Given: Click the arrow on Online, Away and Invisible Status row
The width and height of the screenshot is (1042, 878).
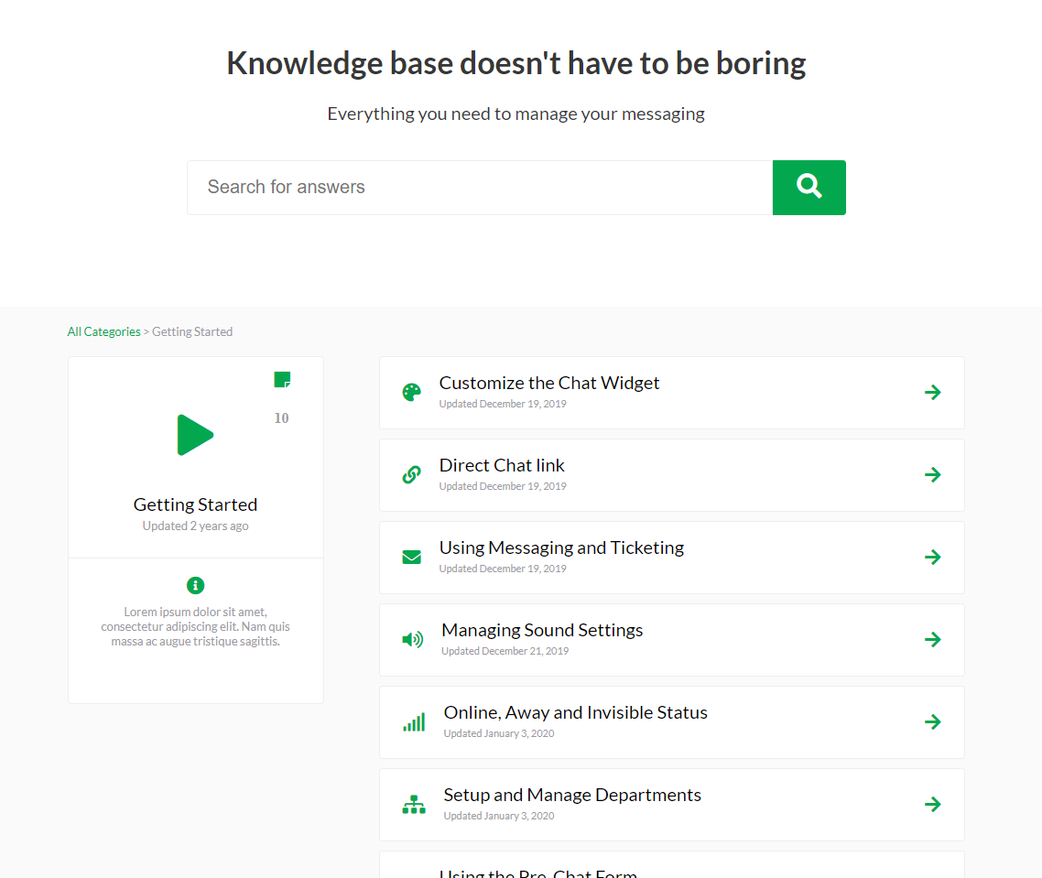Looking at the screenshot, I should [x=933, y=721].
